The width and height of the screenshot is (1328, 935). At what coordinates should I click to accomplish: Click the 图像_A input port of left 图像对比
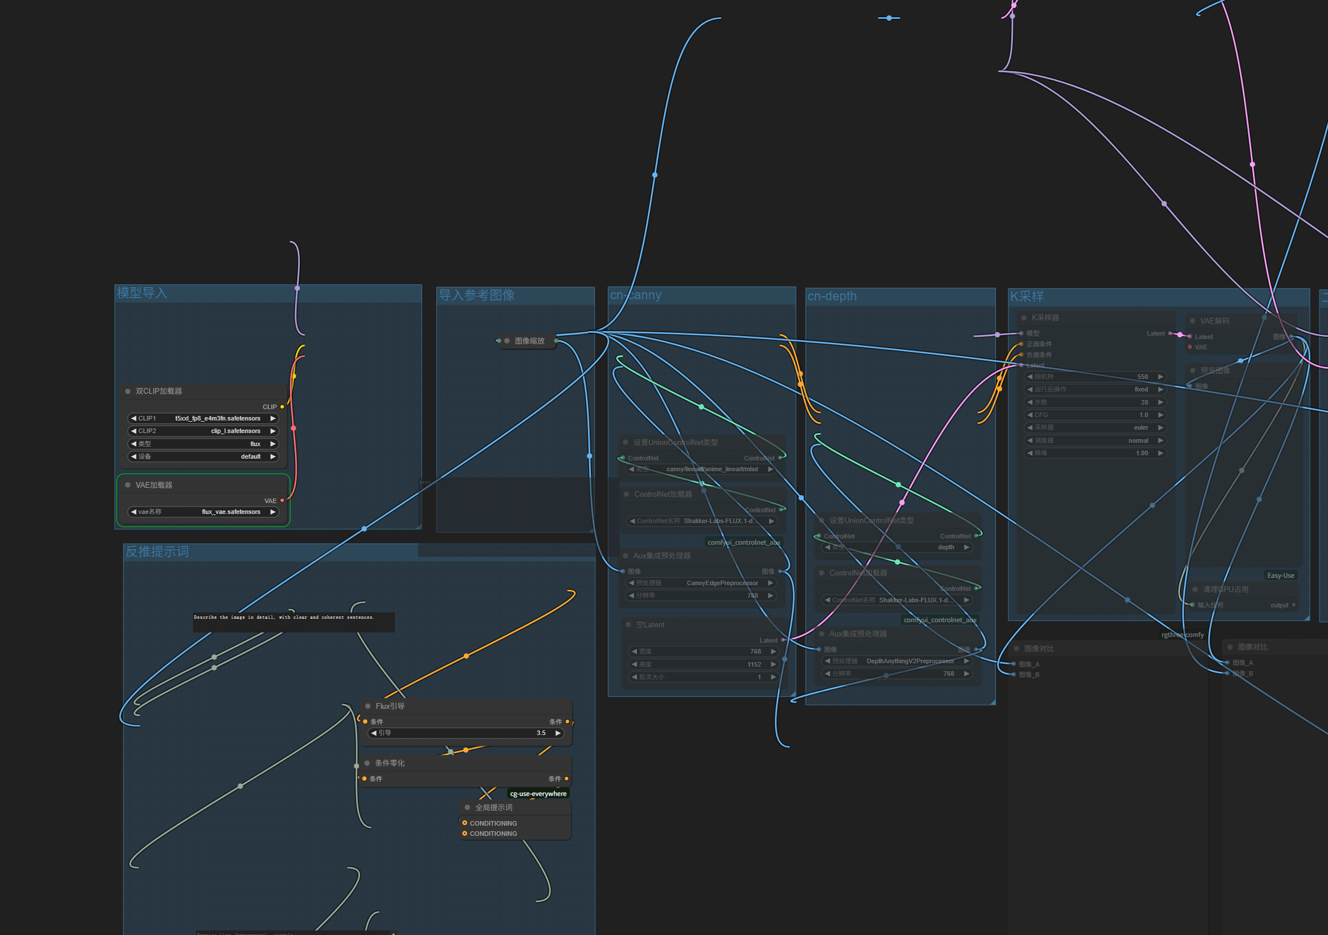1014,664
